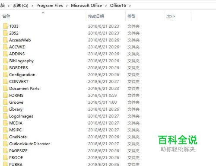This screenshot has width=216, height=166.
Task: Open chevron before 系统 (C:) breadcrumb
Action: [x=9, y=6]
